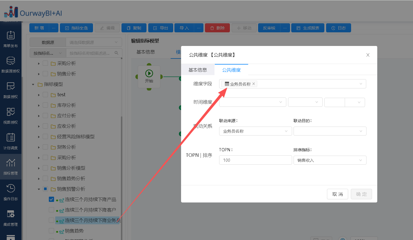
Task: Click the 数据源 button in the left panel
Action: click(x=48, y=42)
